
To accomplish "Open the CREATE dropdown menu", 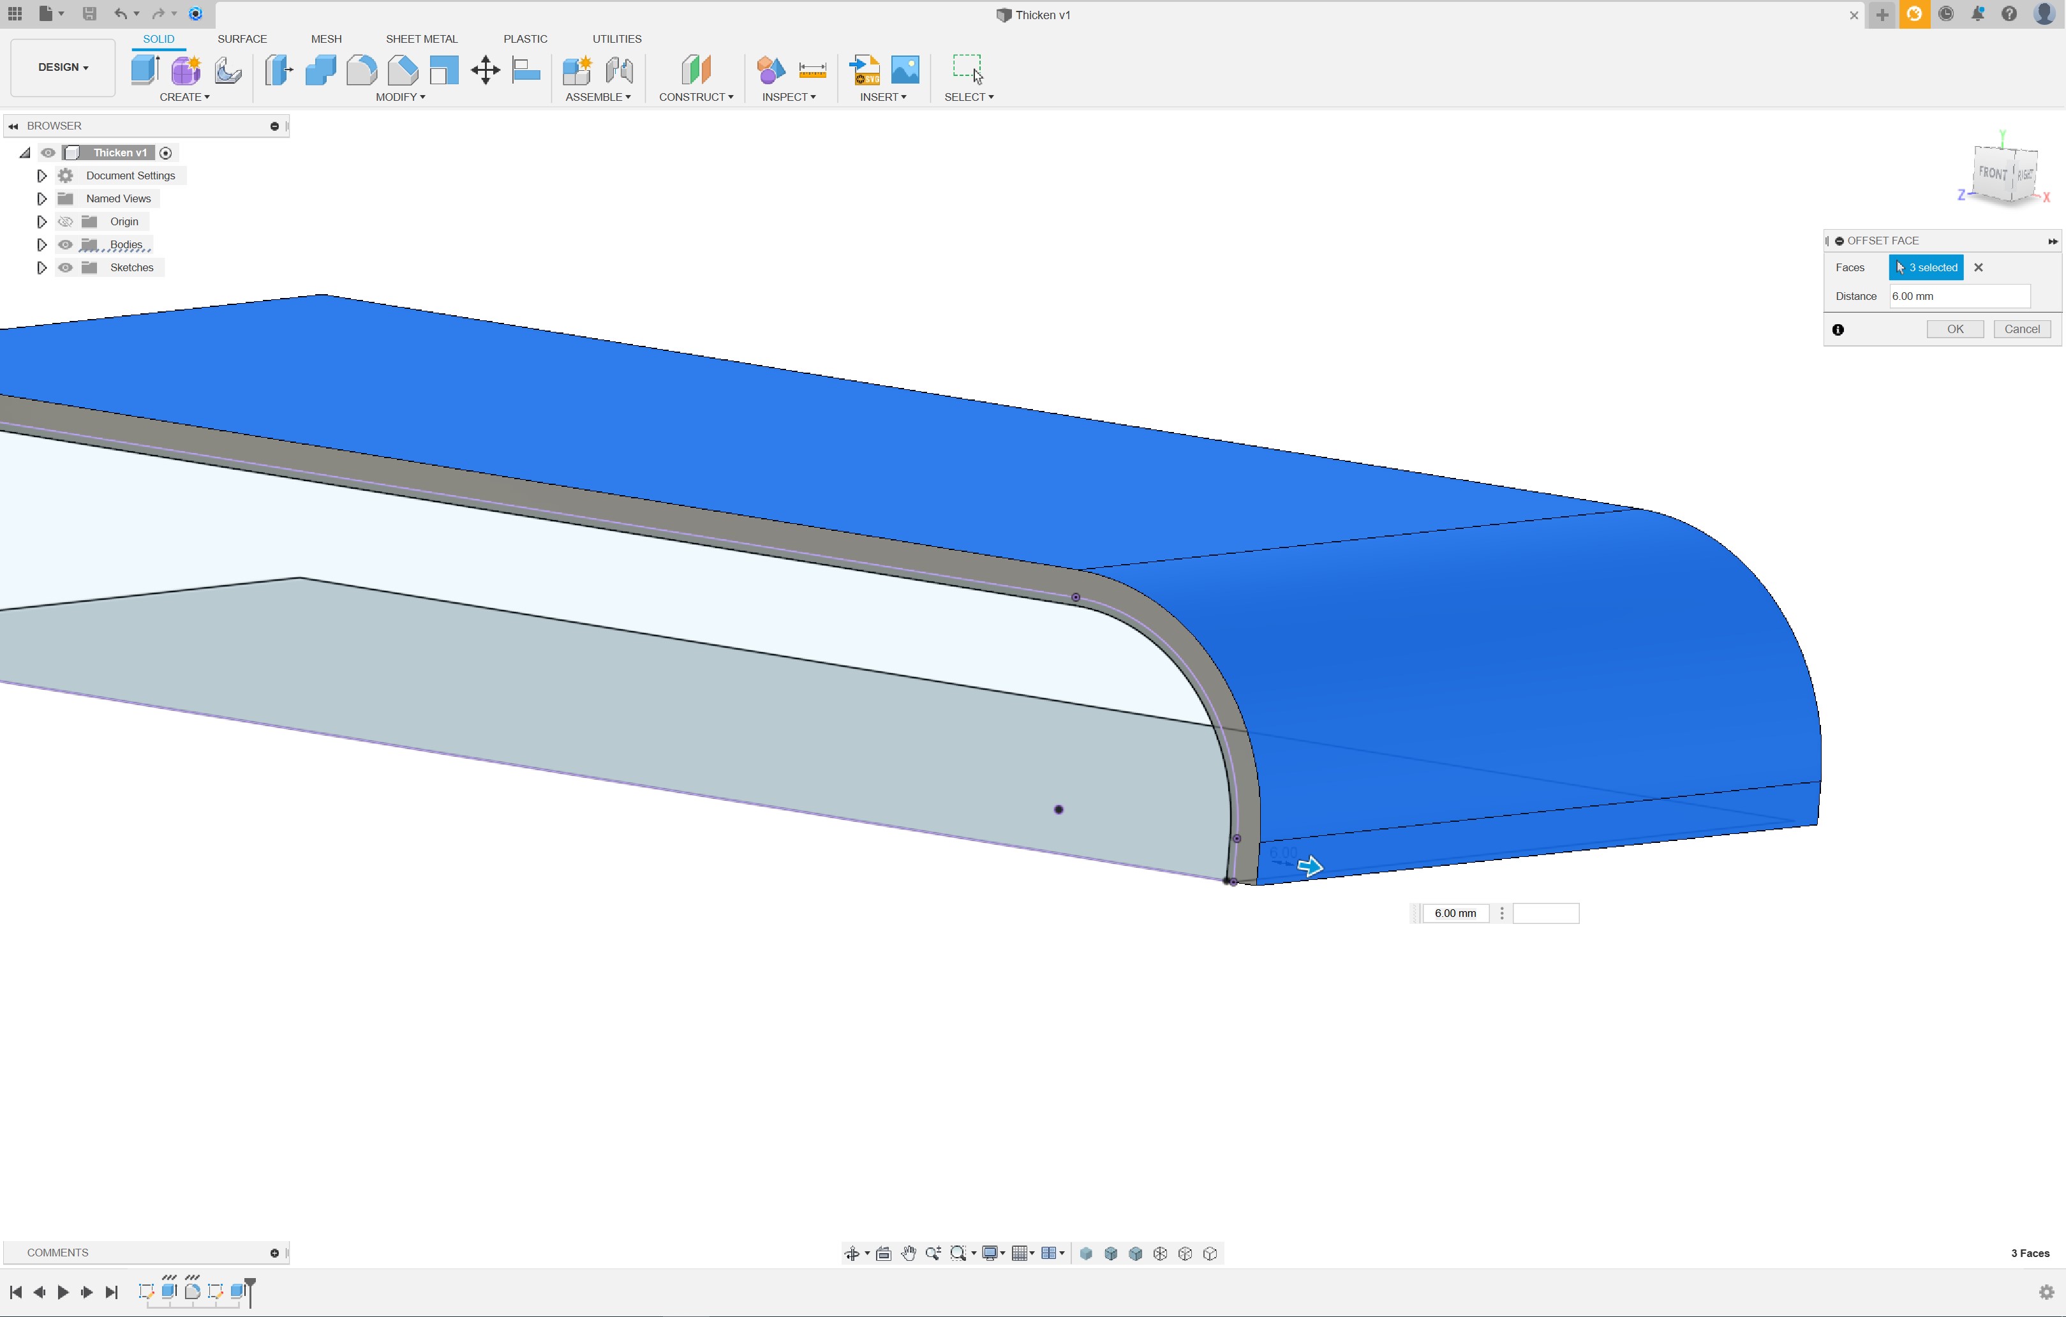I will coord(184,97).
